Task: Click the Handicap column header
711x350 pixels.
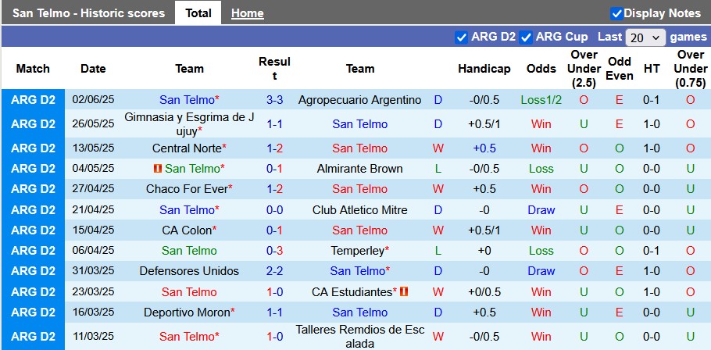Action: pos(484,69)
